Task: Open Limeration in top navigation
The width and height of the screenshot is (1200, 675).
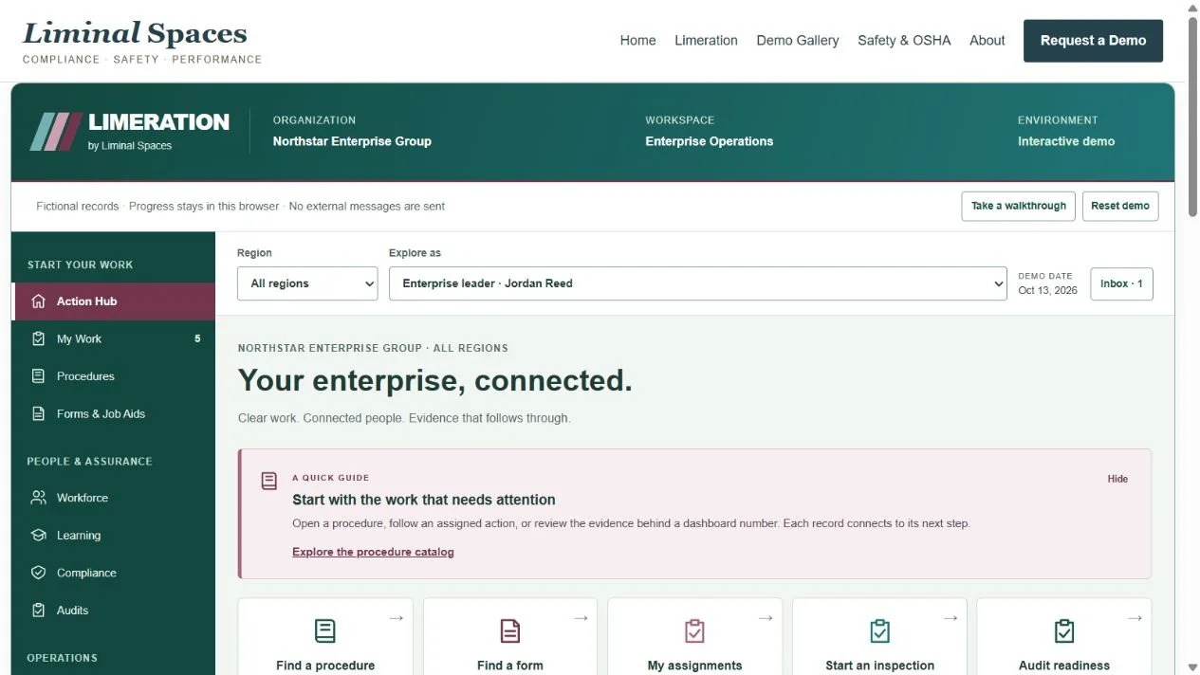Action: point(706,41)
